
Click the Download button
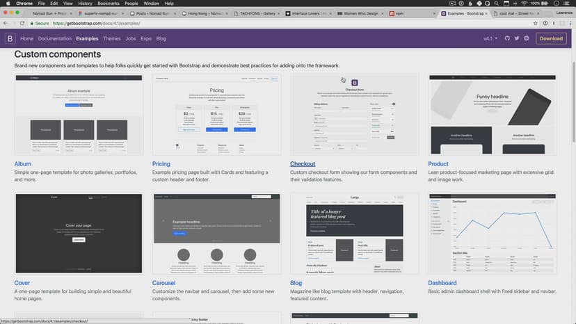tap(551, 38)
